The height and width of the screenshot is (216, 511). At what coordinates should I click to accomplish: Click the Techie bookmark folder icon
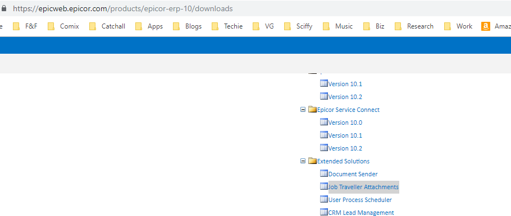215,26
